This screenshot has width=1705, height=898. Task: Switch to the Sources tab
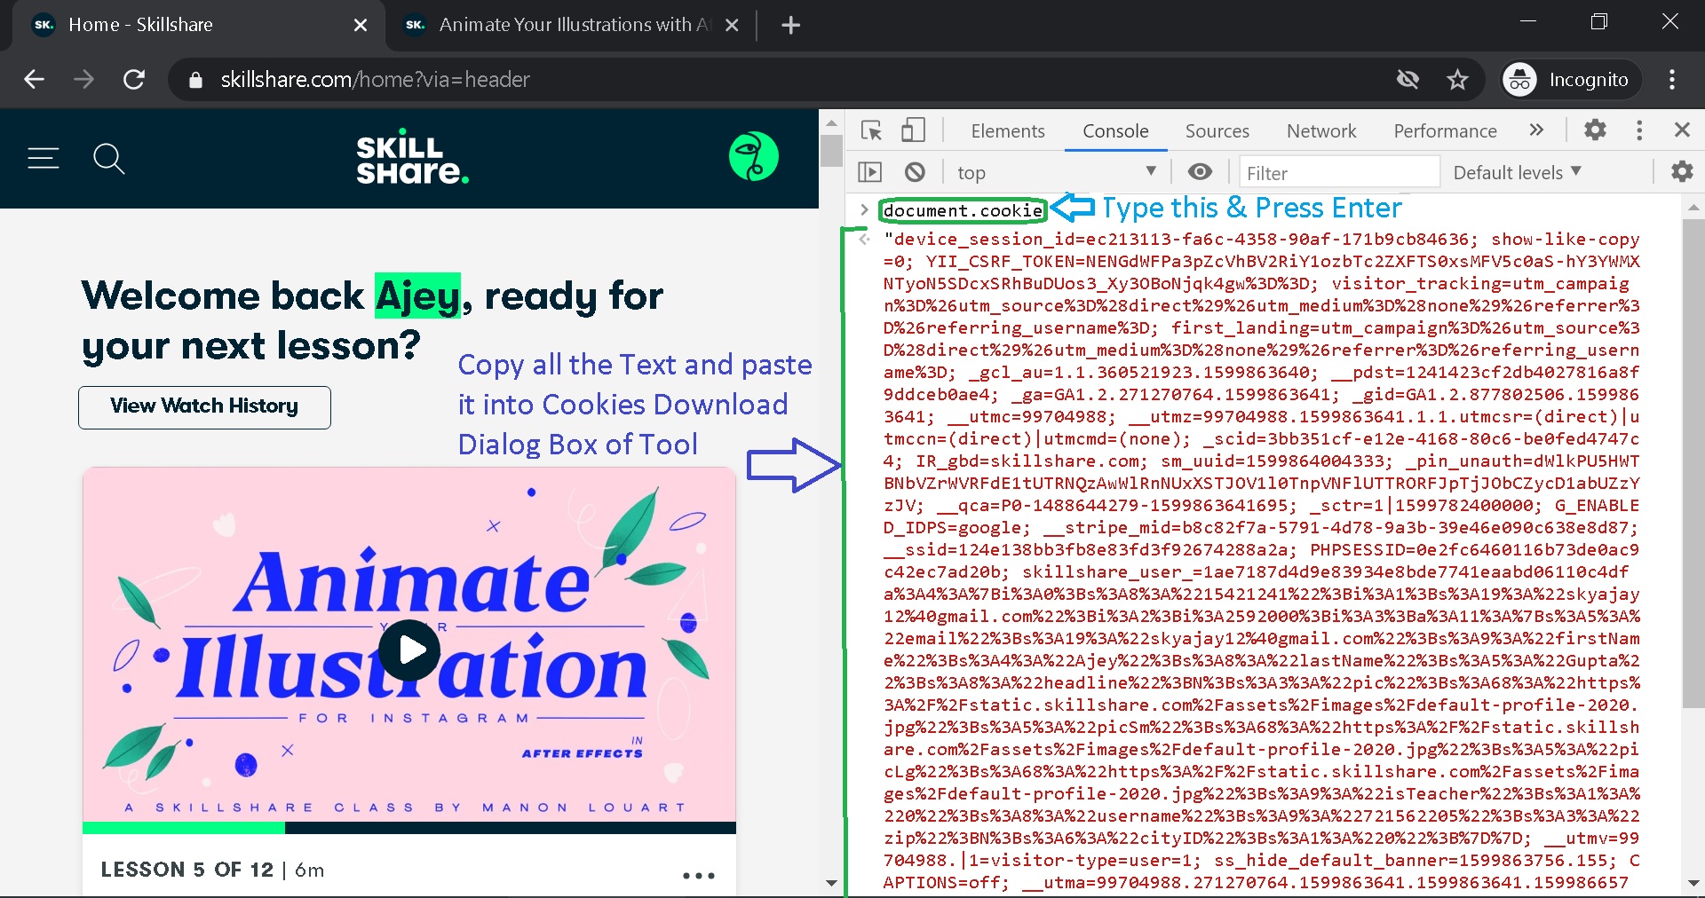(x=1217, y=131)
